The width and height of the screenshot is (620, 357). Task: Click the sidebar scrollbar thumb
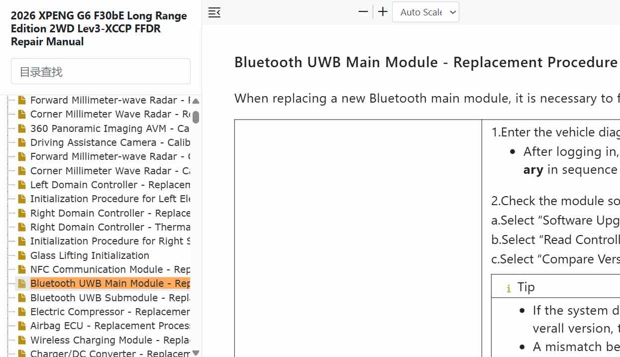[196, 117]
